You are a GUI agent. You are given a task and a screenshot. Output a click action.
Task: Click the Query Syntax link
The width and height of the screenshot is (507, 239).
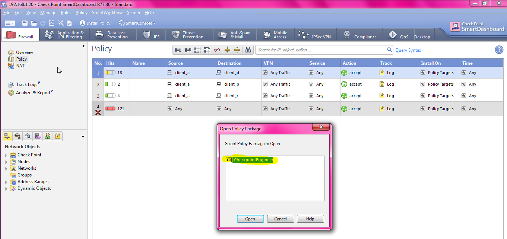(408, 50)
